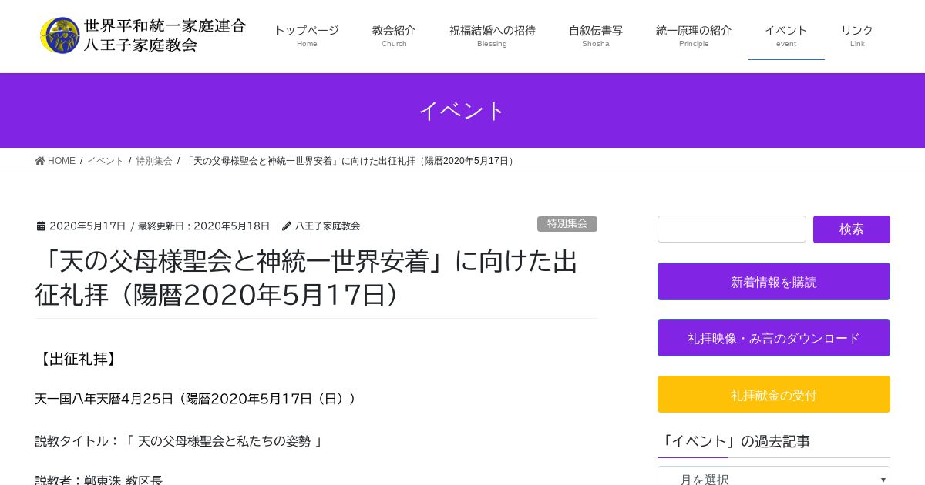This screenshot has height=485, width=925.
Task: Select 統一原理の紹介 in the navigation
Action: click(694, 35)
